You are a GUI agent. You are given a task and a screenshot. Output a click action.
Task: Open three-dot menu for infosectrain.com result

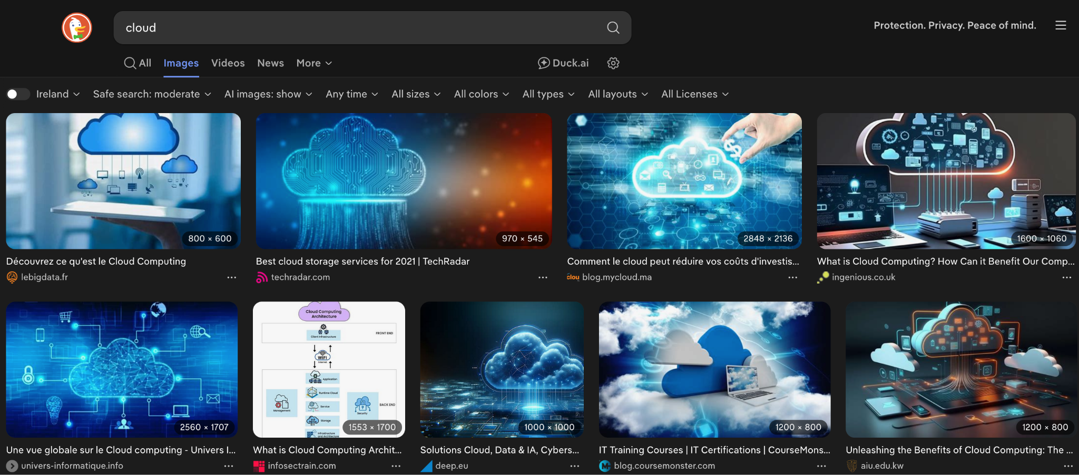click(396, 466)
